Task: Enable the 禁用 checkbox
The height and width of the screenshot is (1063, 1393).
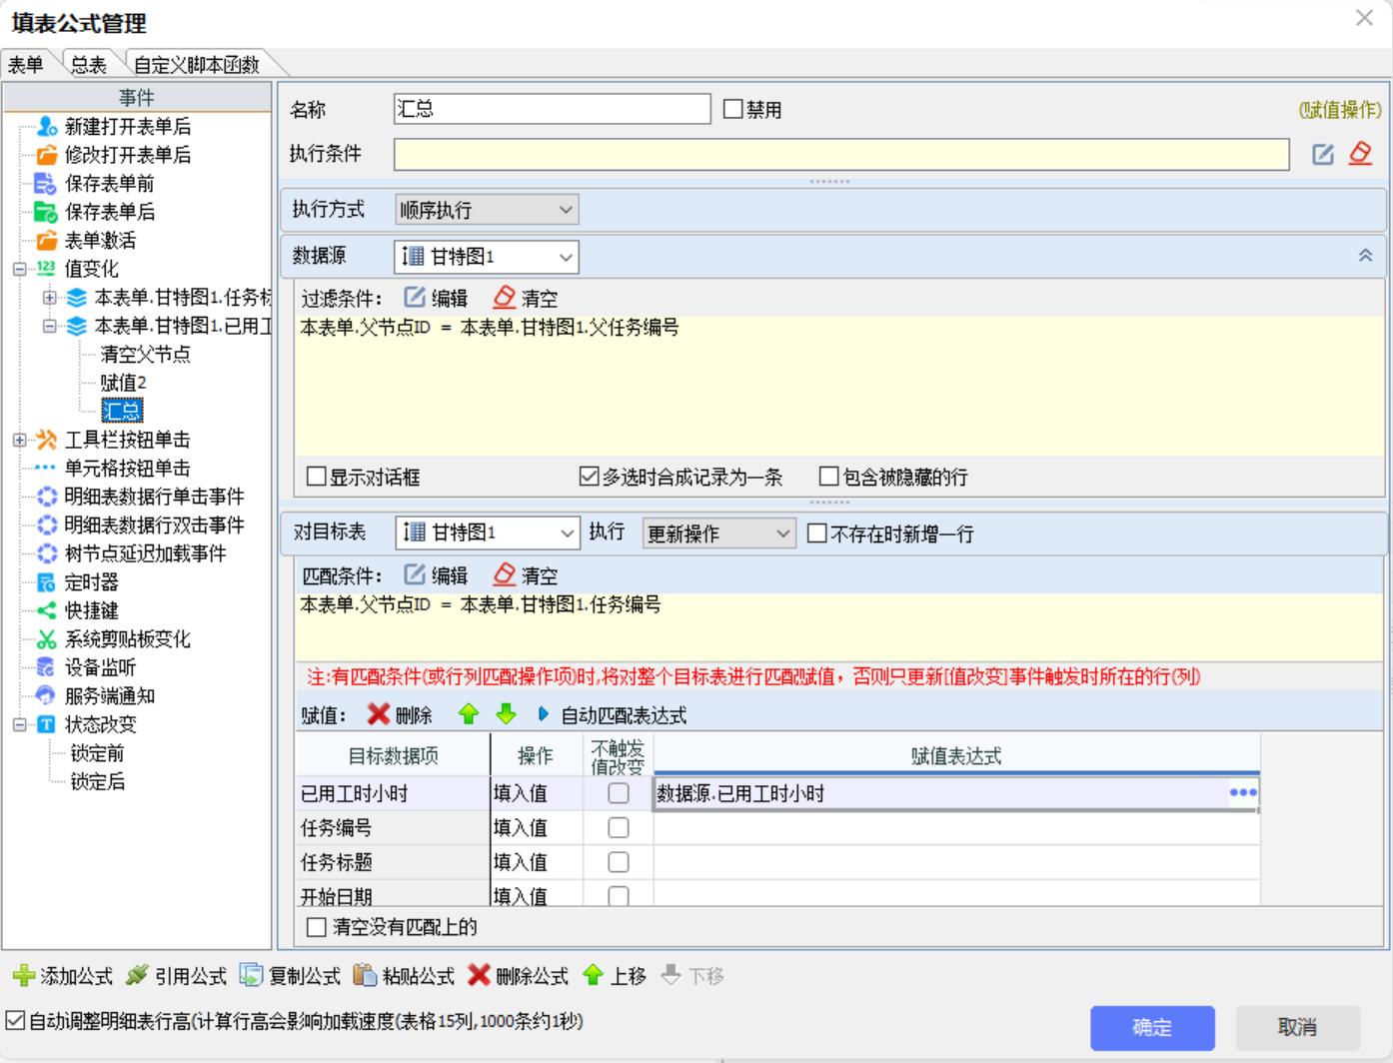Action: click(733, 109)
